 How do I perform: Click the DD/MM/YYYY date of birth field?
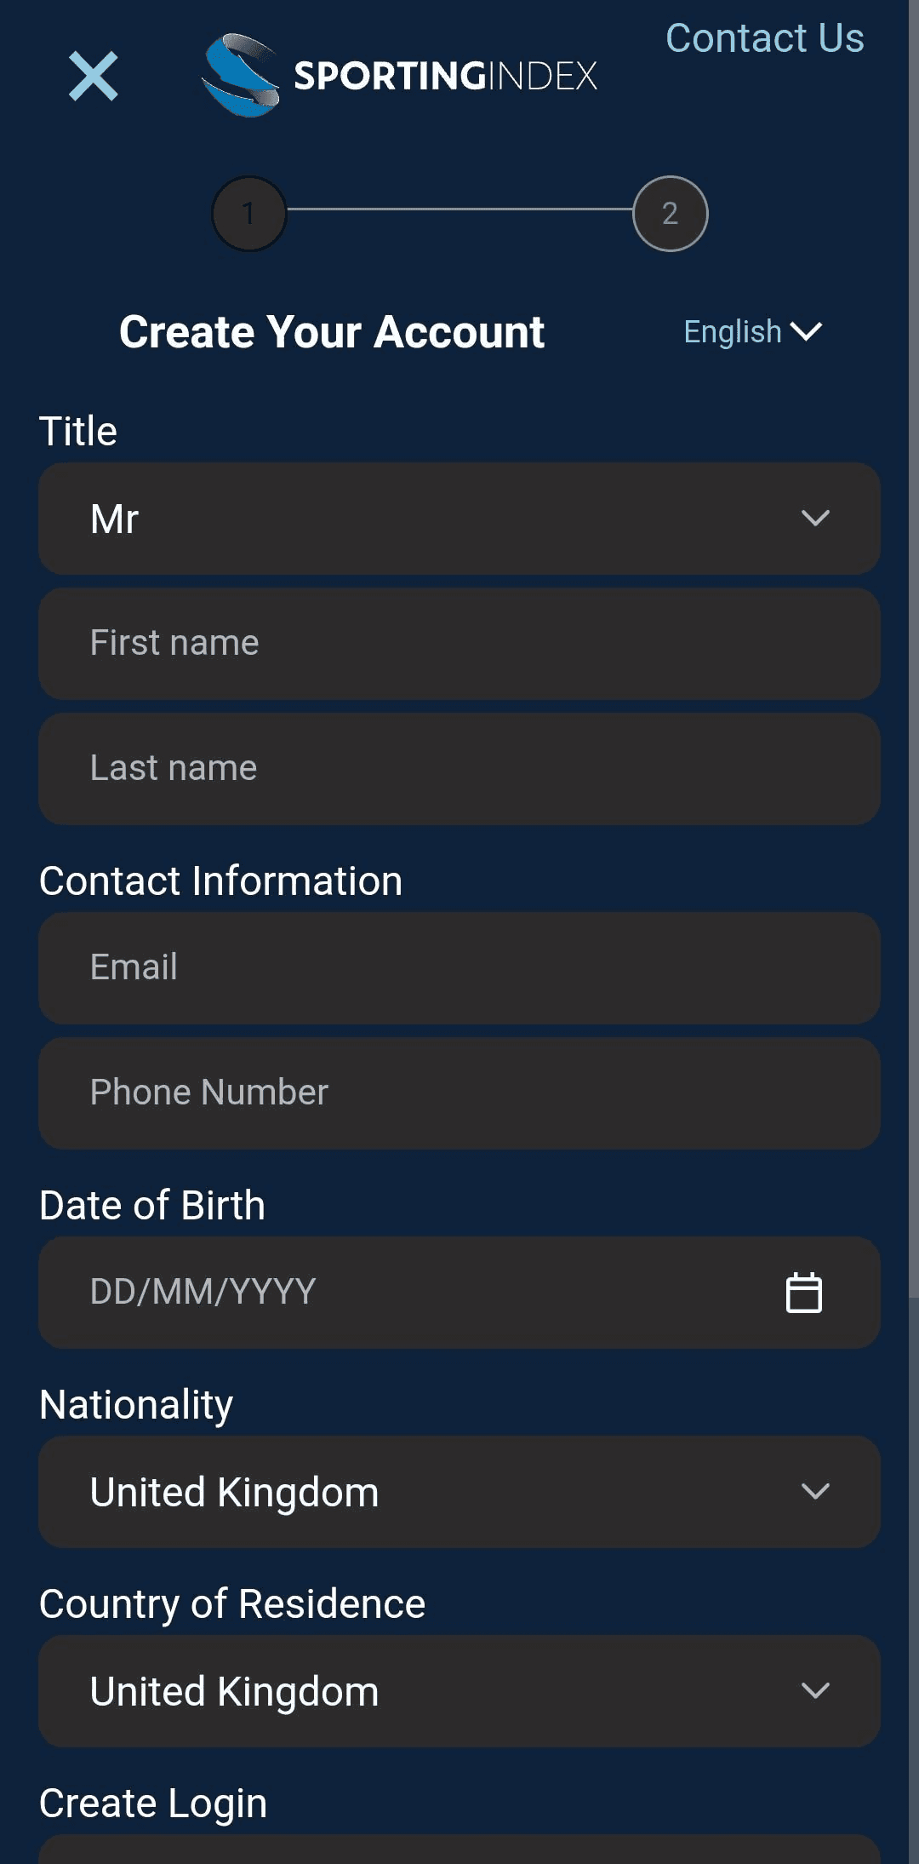(408, 1293)
